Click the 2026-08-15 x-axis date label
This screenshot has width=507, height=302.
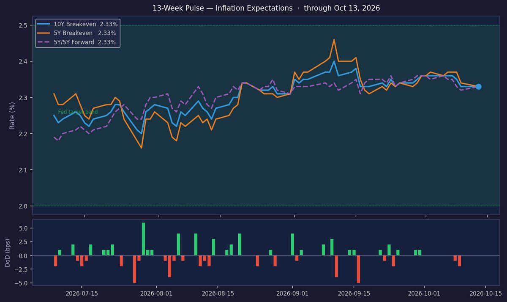(218, 293)
